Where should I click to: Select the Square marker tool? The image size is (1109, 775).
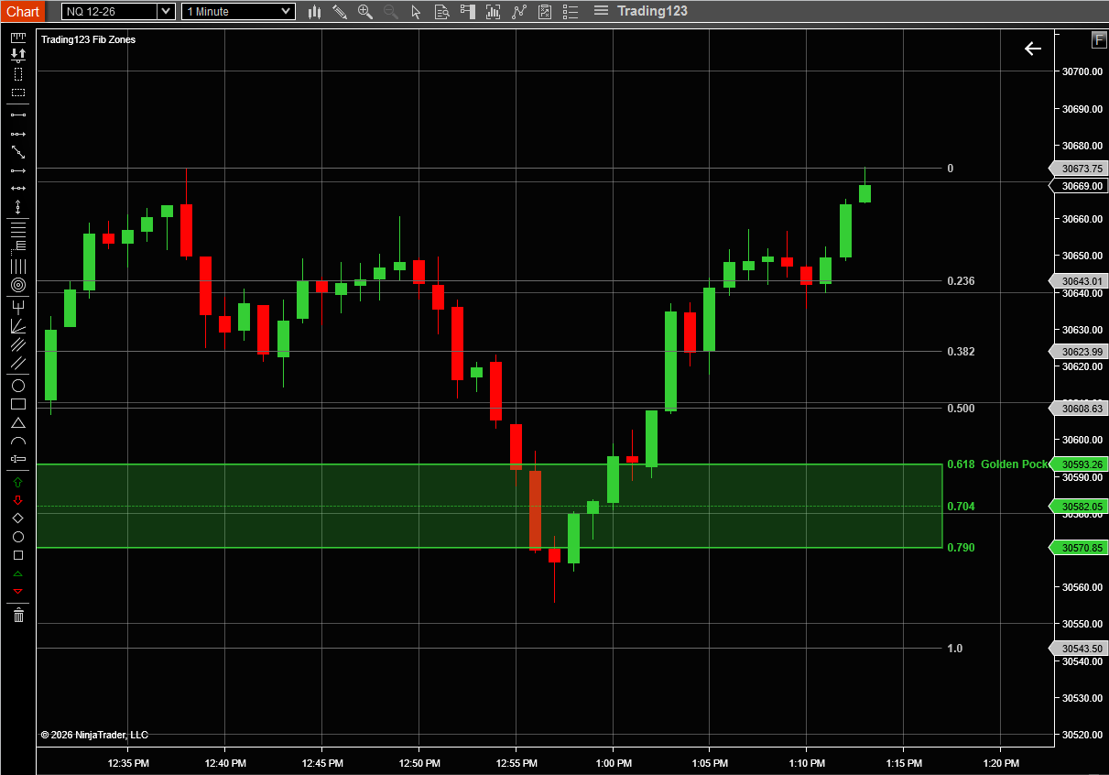click(18, 555)
